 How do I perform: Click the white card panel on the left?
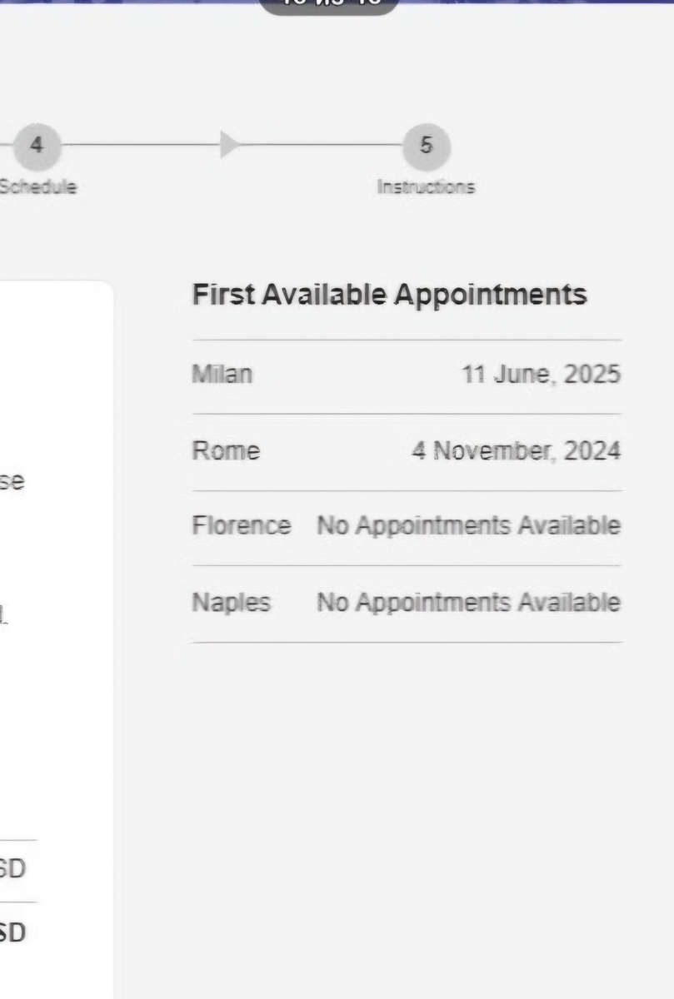click(x=56, y=639)
